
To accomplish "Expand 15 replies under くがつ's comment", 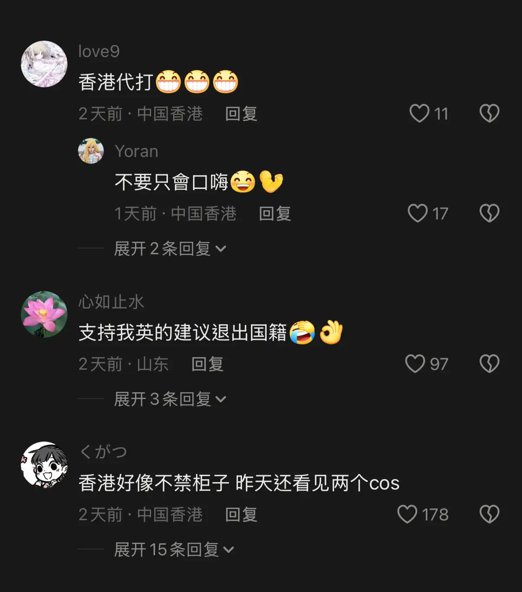I will tap(174, 550).
